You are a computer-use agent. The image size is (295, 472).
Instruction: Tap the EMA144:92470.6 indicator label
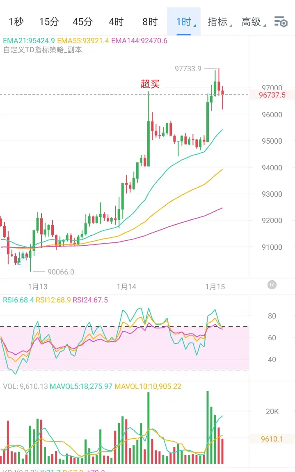click(139, 41)
